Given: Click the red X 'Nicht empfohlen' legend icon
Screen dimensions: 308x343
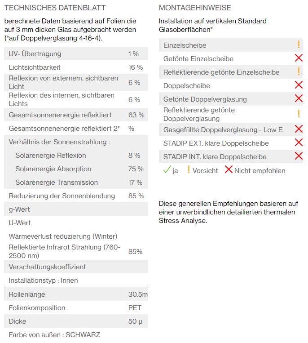Looking at the screenshot, I should 229,170.
